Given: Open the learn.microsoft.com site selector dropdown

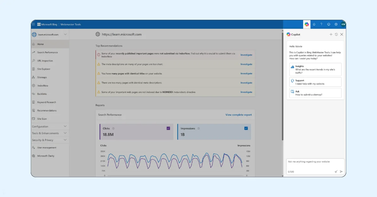Looking at the screenshot, I should pyautogui.click(x=50, y=35).
